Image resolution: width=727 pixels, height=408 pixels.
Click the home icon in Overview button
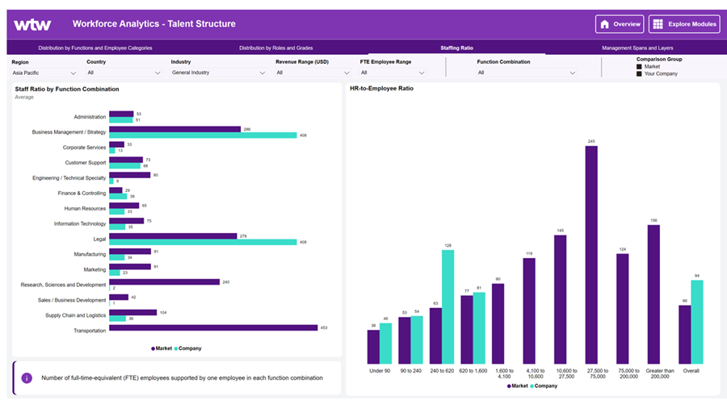pos(604,24)
